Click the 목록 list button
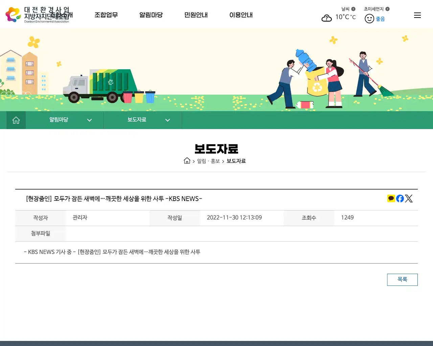Image resolution: width=433 pixels, height=346 pixels. [x=402, y=279]
